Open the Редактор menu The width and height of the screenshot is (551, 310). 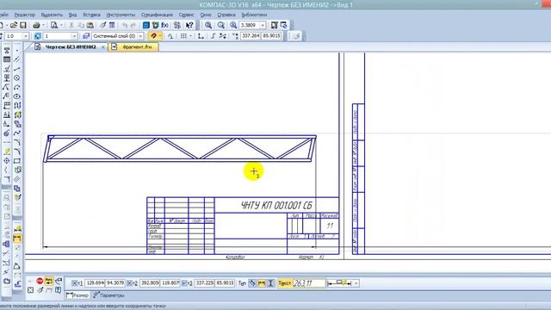tap(25, 15)
